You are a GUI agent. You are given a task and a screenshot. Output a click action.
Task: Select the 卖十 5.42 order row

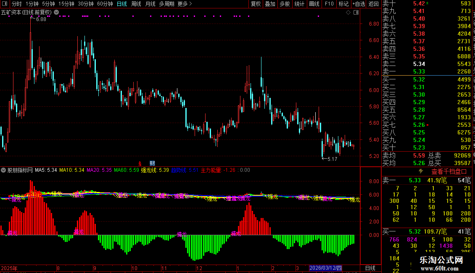pyautogui.click(x=427, y=4)
